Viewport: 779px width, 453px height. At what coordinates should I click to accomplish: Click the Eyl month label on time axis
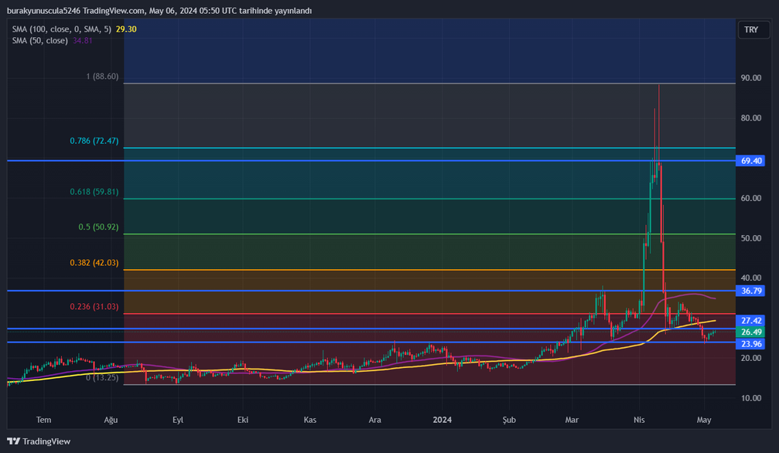pyautogui.click(x=178, y=420)
